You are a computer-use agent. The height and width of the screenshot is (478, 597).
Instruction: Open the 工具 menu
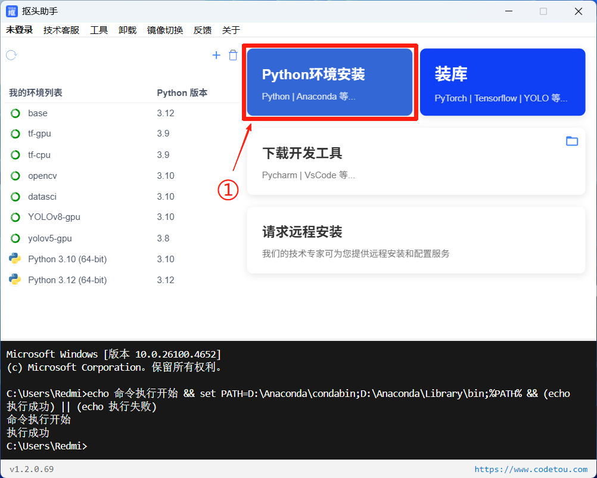(99, 30)
